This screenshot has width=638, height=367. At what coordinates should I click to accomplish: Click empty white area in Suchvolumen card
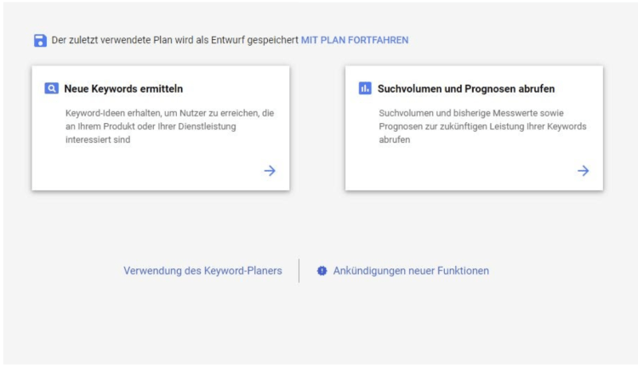point(459,169)
